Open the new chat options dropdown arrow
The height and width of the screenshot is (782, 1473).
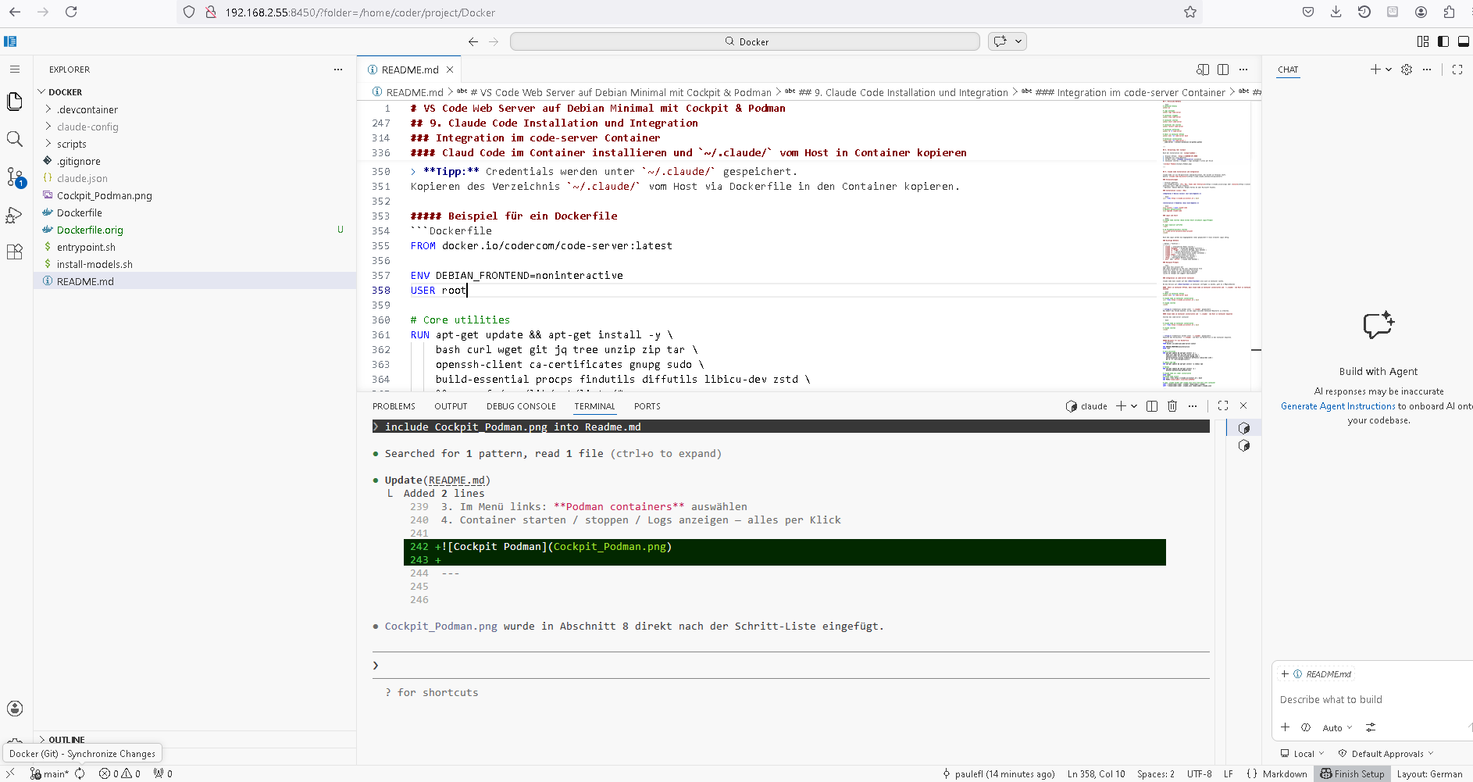1389,70
